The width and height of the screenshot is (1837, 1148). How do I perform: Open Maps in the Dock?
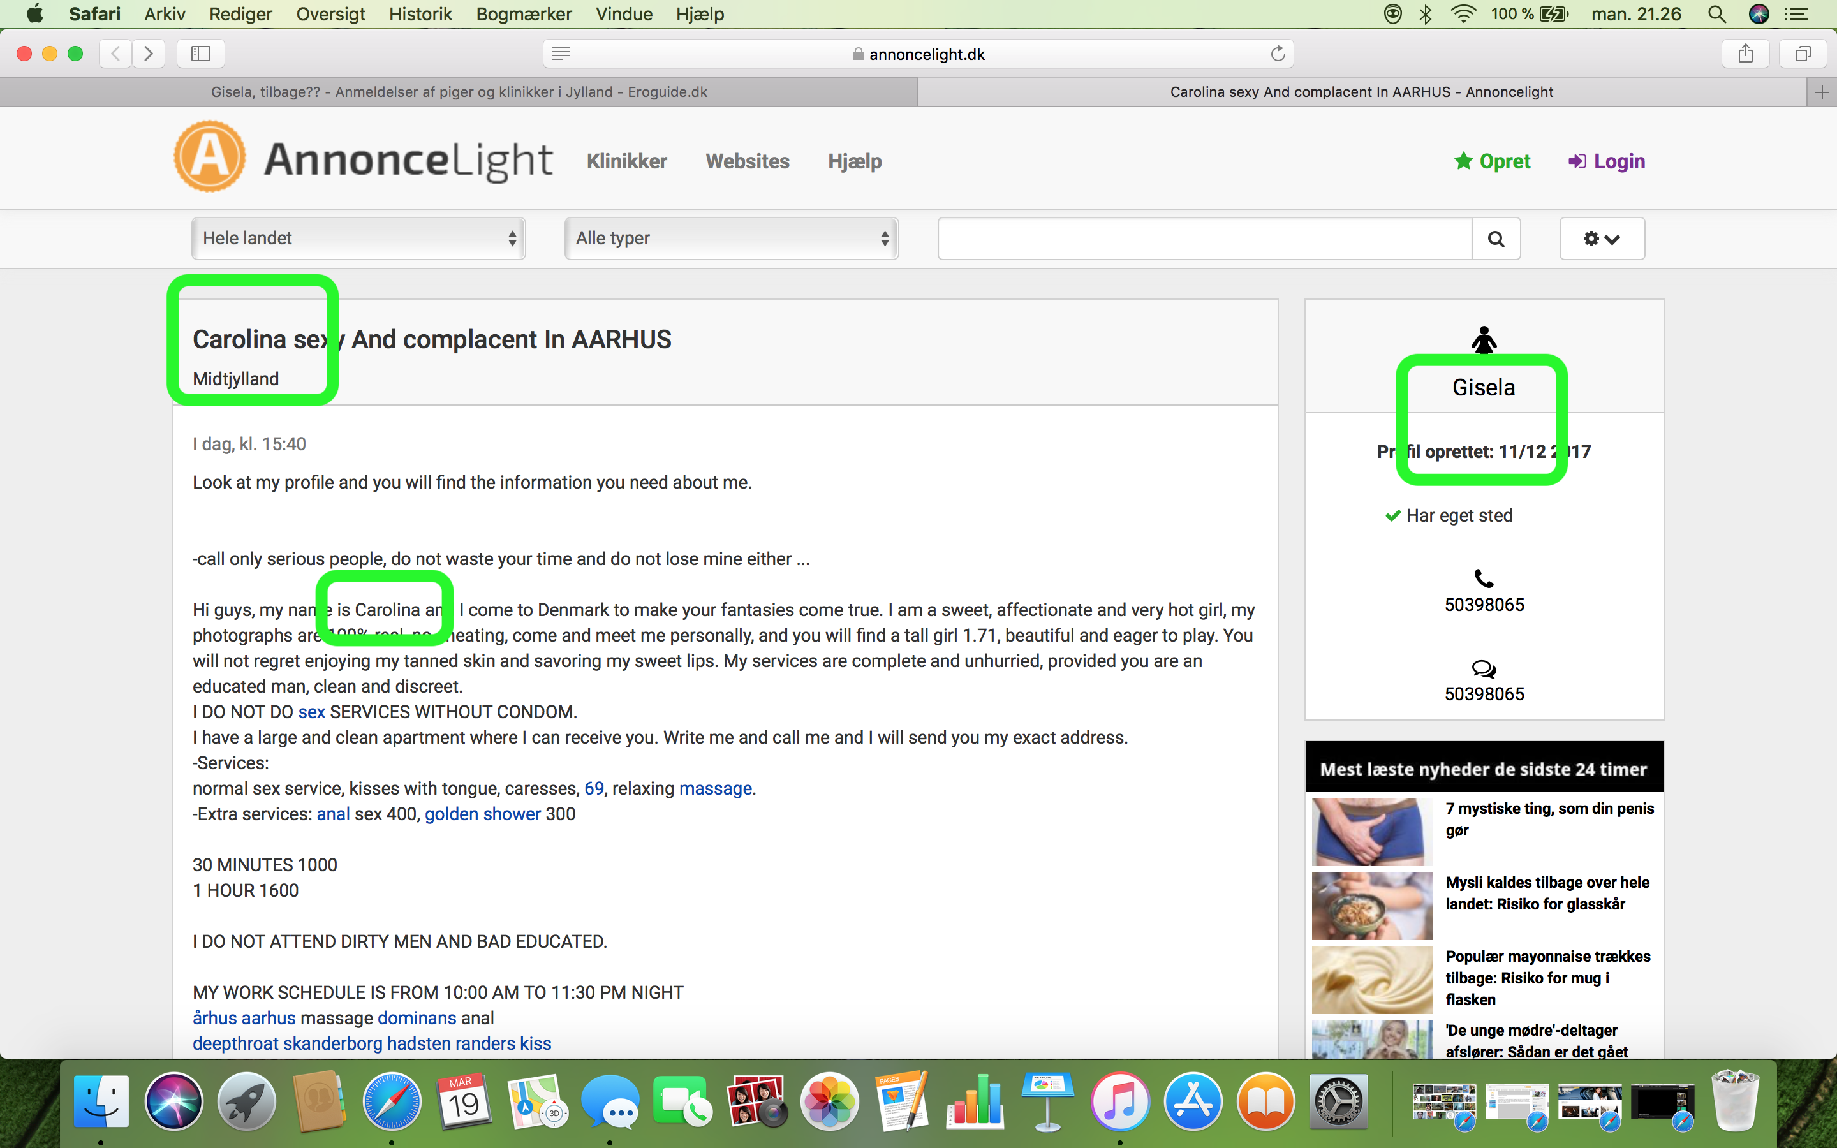coord(538,1101)
